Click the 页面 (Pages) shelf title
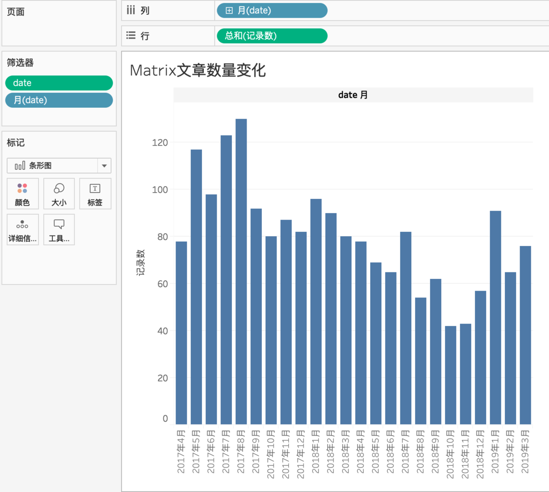The width and height of the screenshot is (549, 492). point(16,12)
